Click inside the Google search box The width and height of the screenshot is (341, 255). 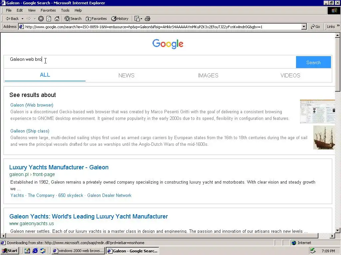click(x=150, y=62)
